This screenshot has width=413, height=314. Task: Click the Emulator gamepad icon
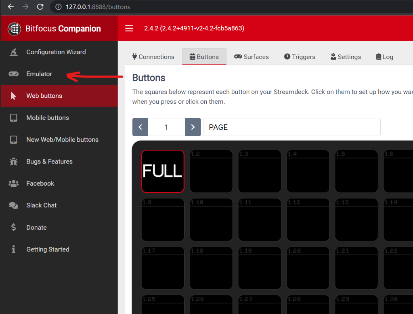(x=13, y=74)
